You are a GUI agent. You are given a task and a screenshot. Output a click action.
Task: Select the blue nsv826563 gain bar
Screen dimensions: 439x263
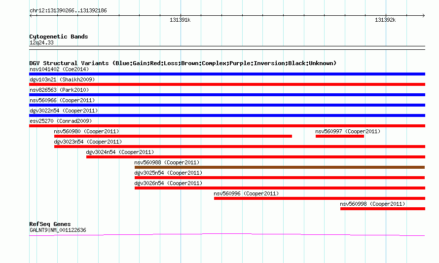point(227,95)
